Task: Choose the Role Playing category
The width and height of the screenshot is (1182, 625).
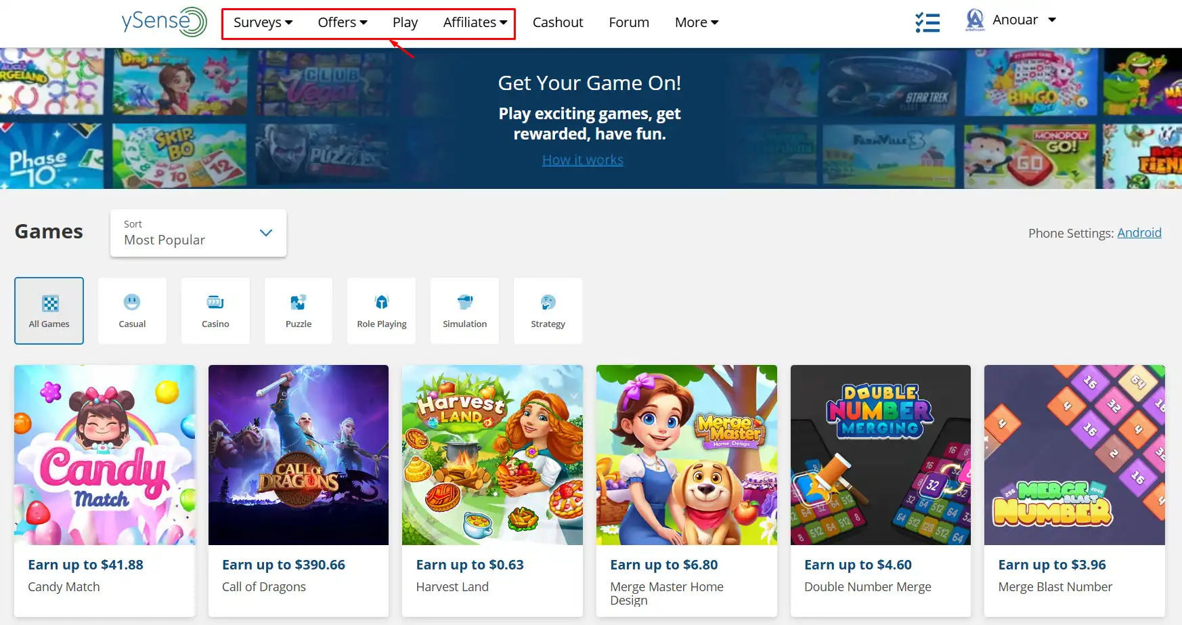Action: click(x=382, y=311)
